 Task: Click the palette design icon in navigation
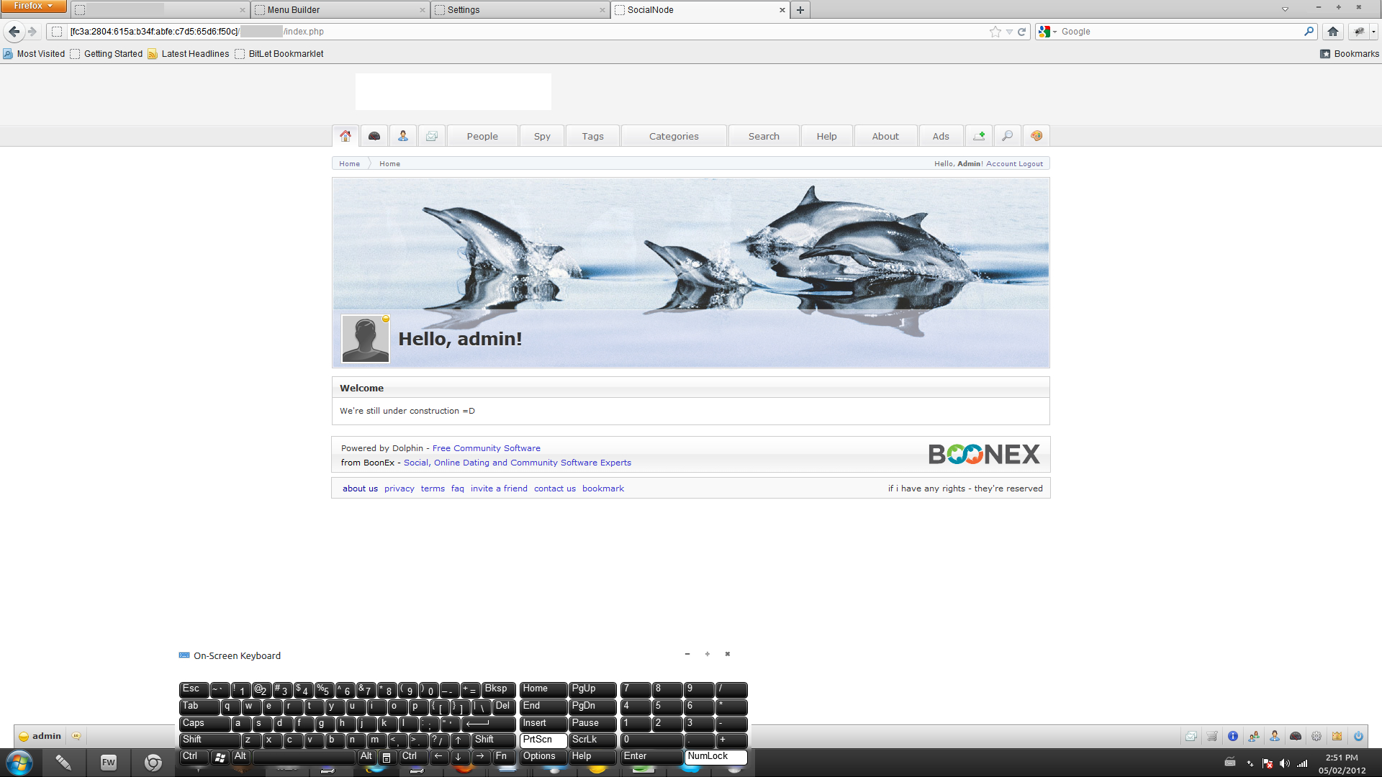pos(1036,136)
